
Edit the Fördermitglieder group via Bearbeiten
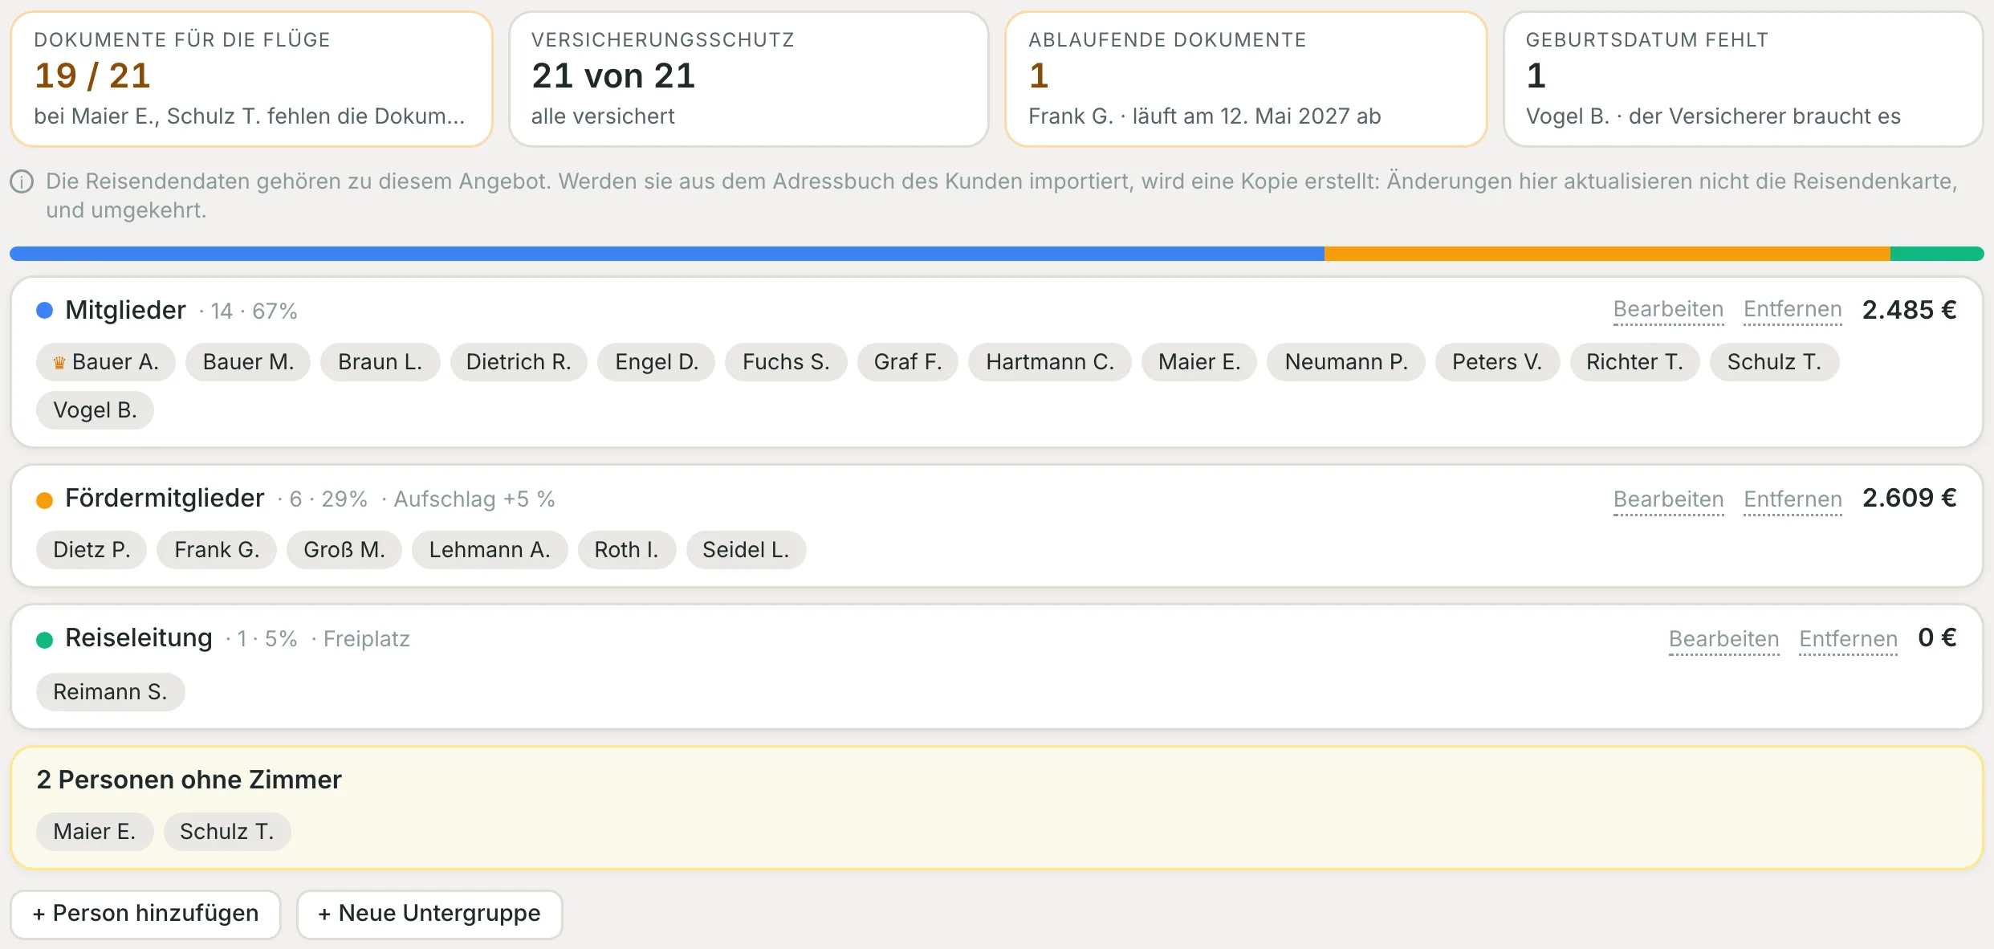tap(1668, 499)
